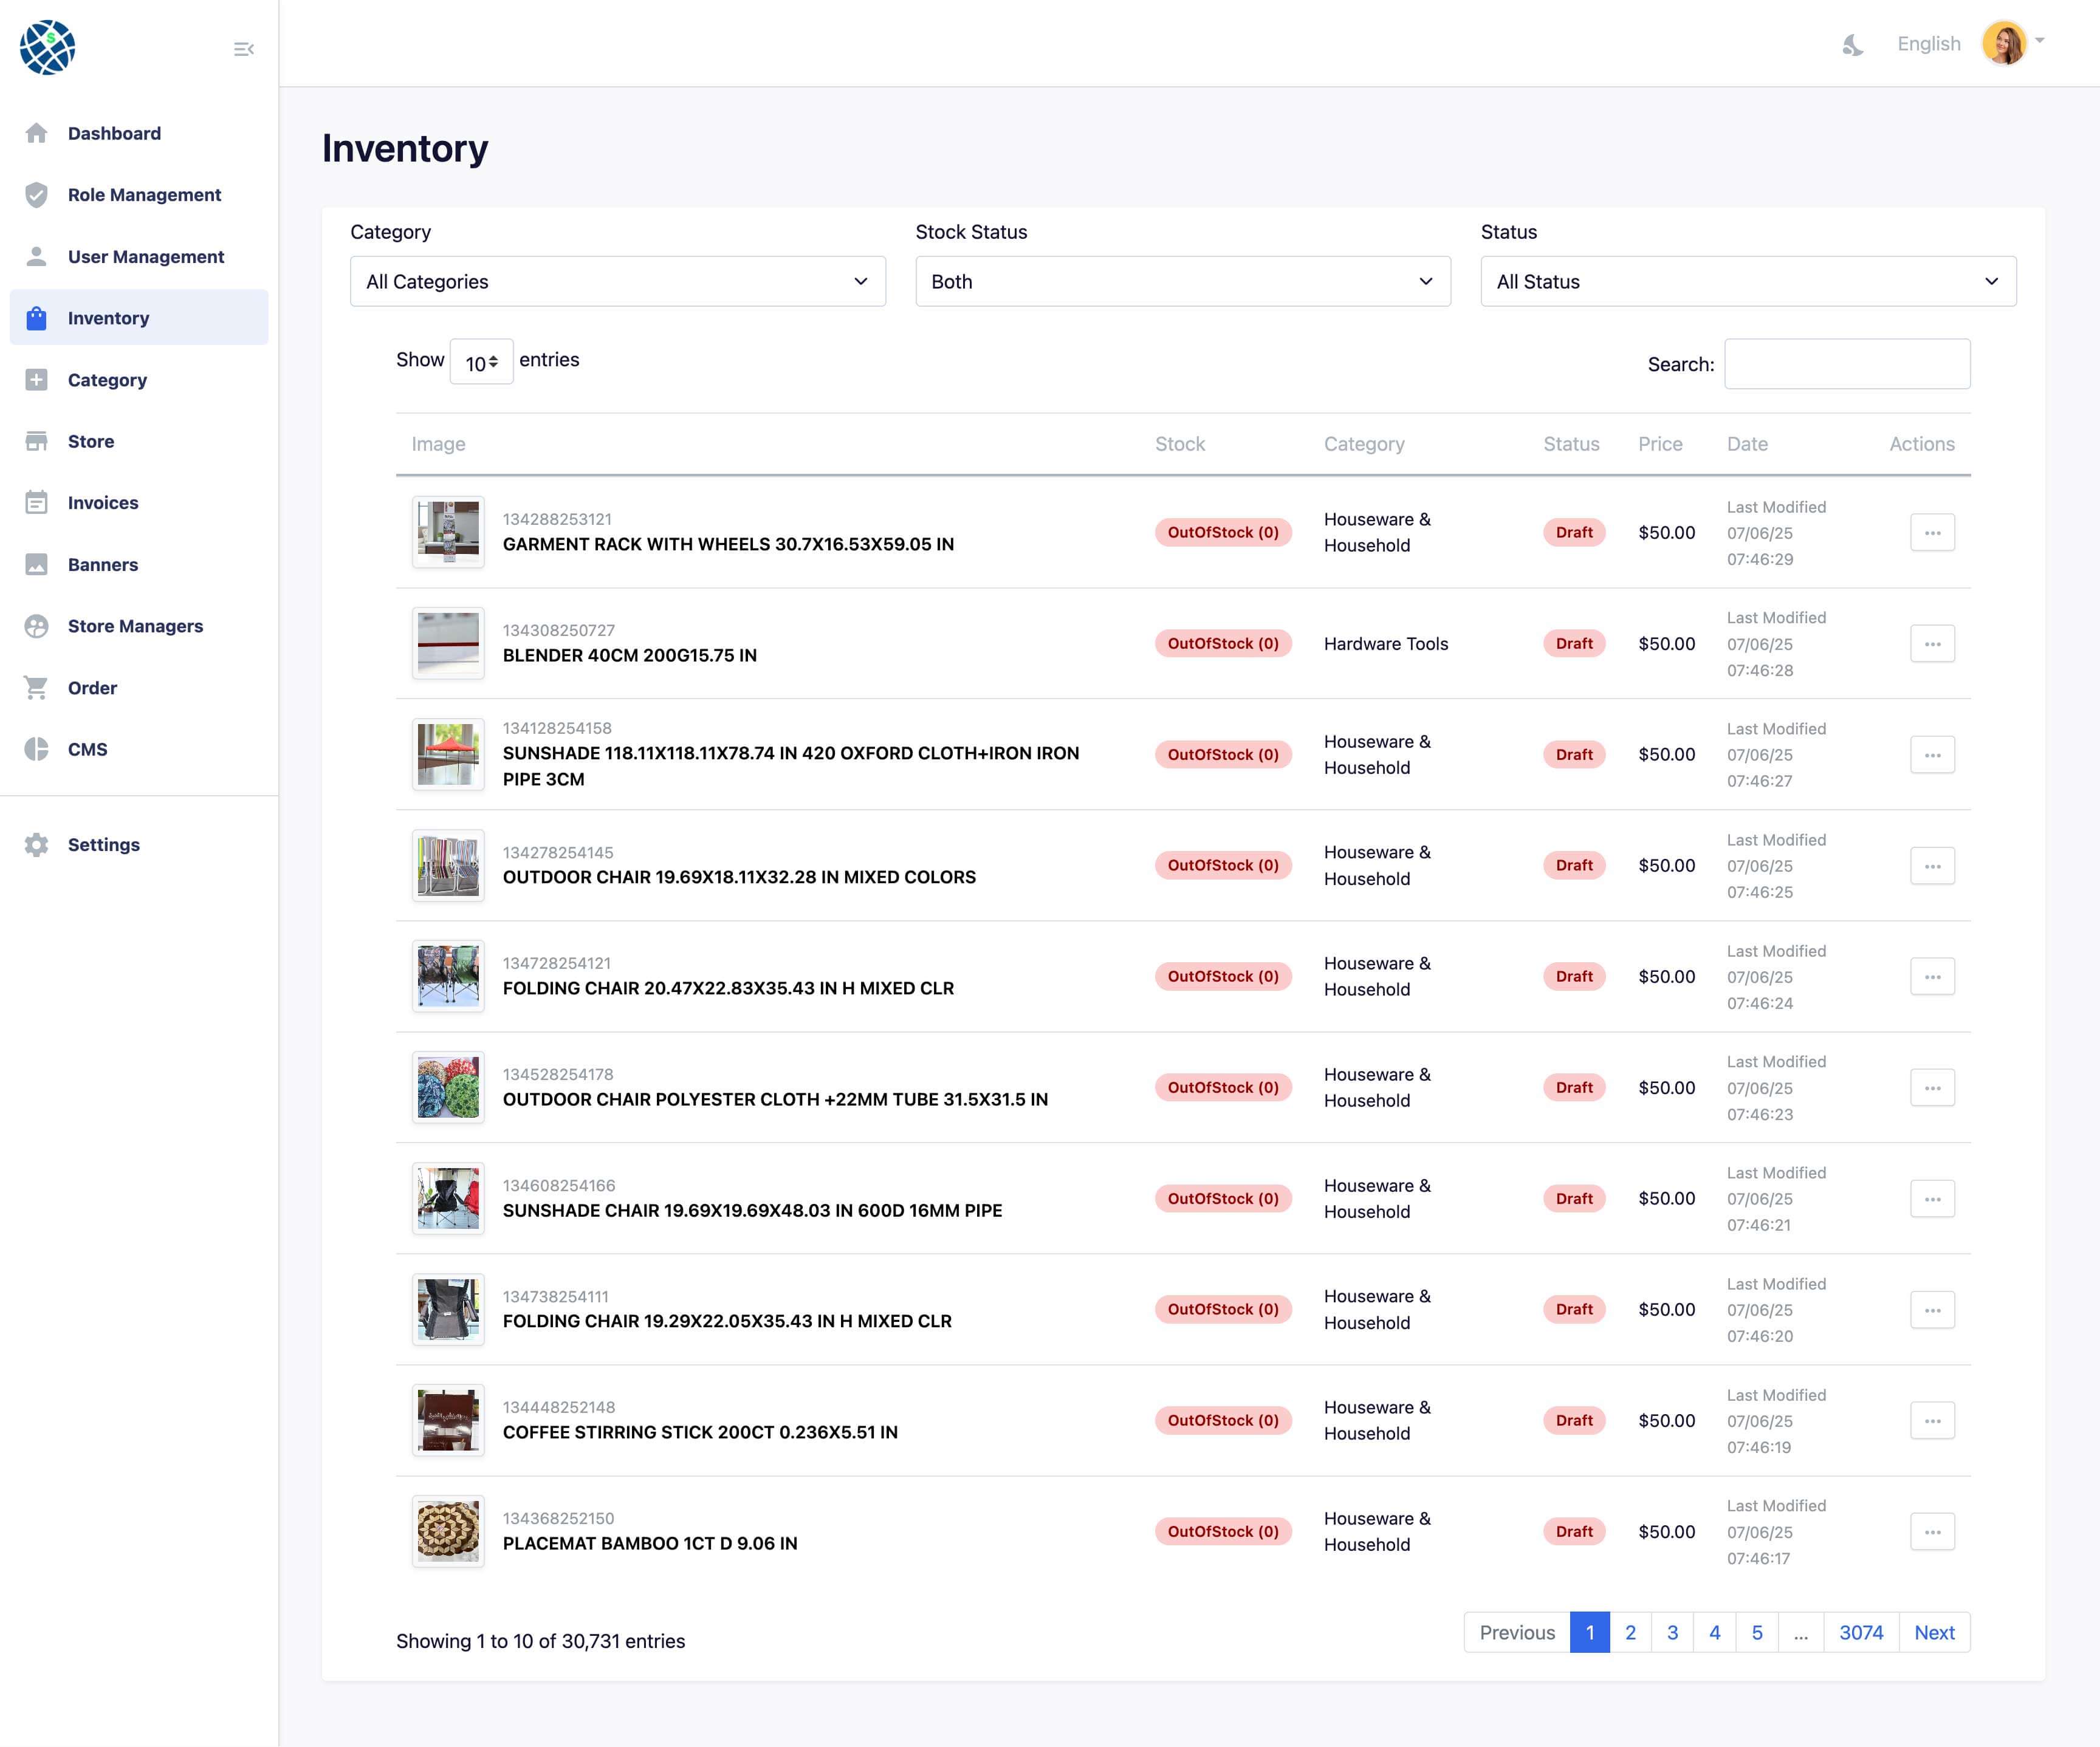Open the Role Management shield icon
This screenshot has height=1747, width=2100.
(37, 195)
